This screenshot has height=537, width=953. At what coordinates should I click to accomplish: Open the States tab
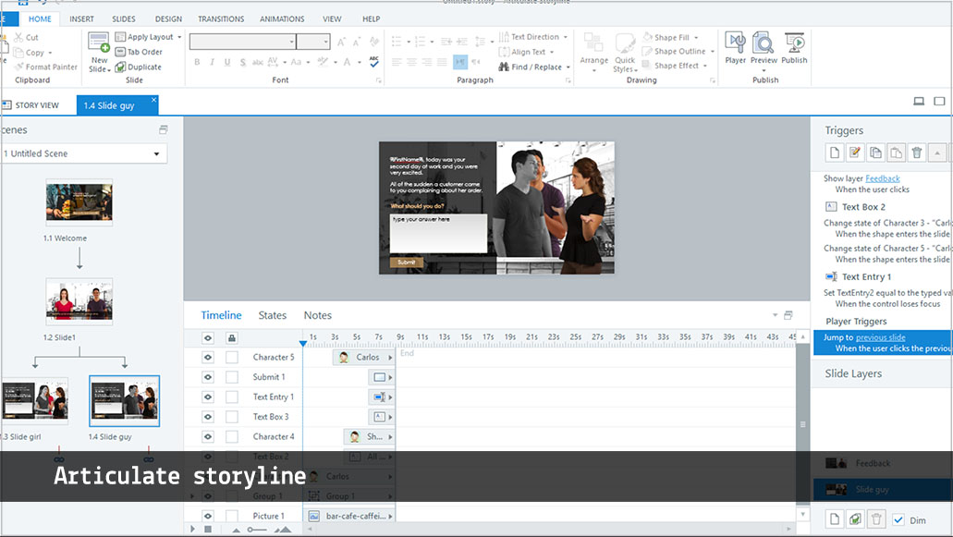coord(273,315)
